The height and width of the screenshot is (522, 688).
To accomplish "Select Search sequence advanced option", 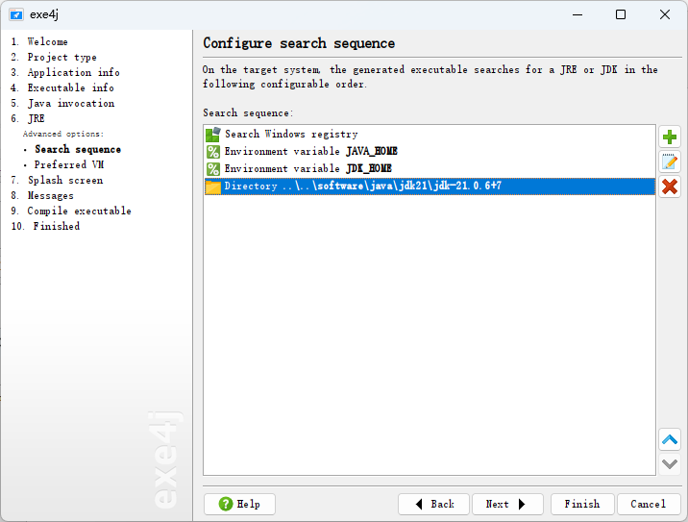I will pos(78,149).
